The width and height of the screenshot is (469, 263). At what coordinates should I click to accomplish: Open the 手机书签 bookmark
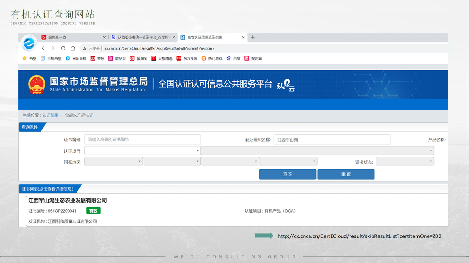(x=51, y=58)
